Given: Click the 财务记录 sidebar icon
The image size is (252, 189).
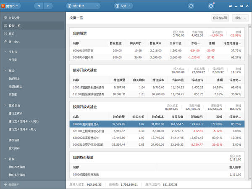Looking at the screenshot, I should [5, 18].
